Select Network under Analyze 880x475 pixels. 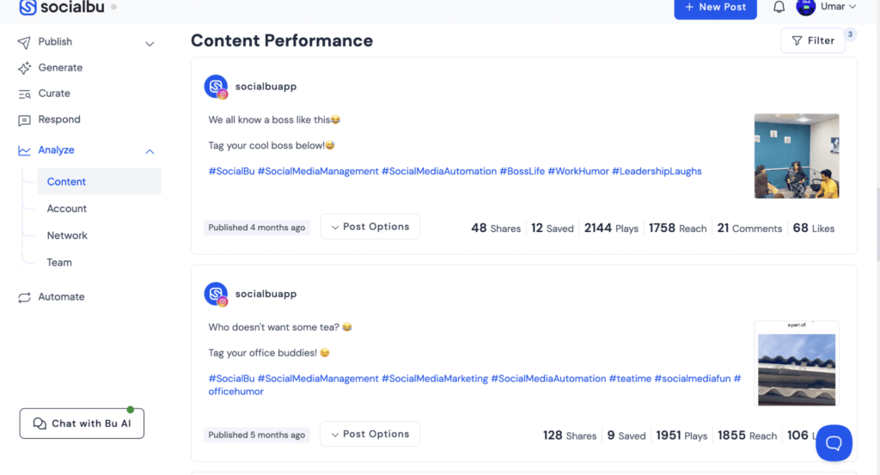pyautogui.click(x=67, y=235)
